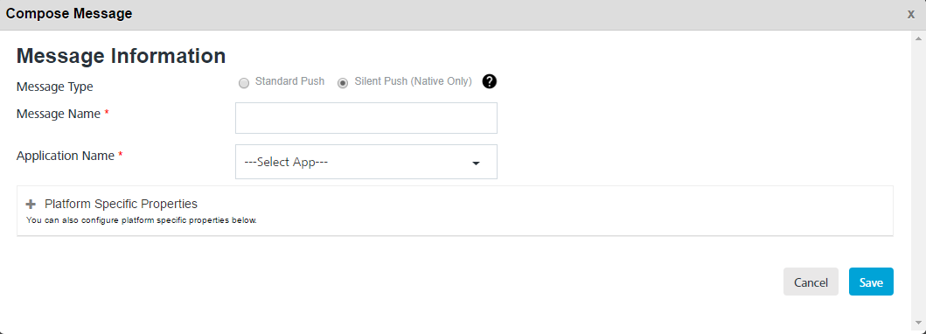926x334 pixels.
Task: Click the plus icon beside Platform Specific Properties
Action: (31, 205)
